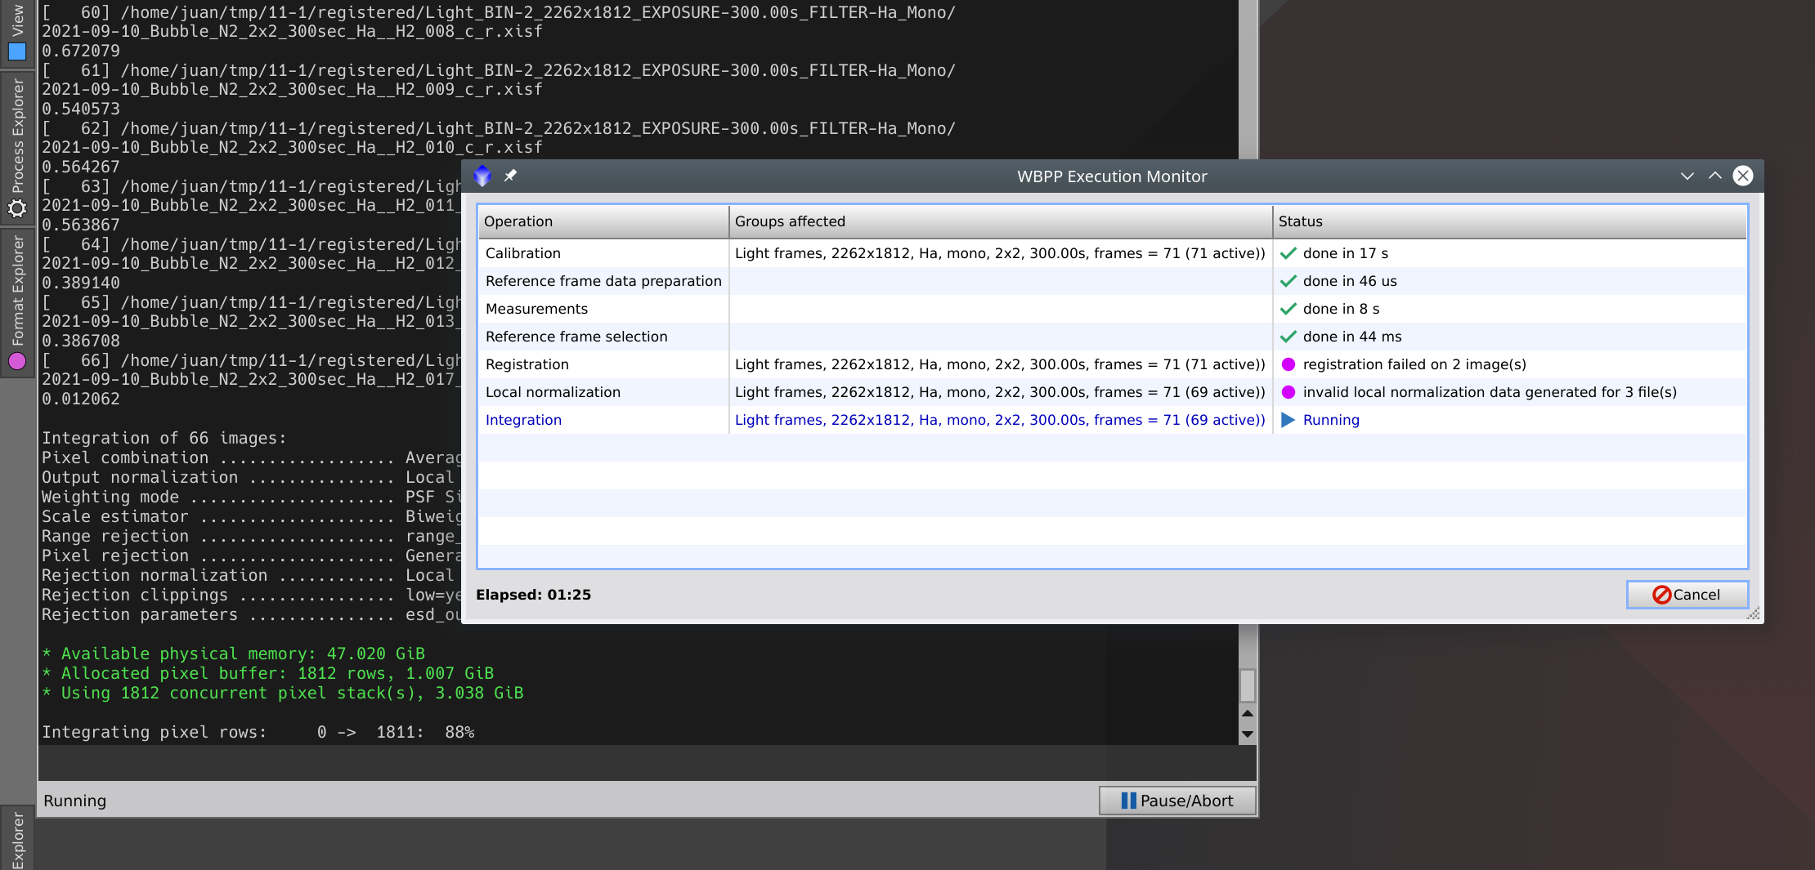Sort by the Groups affected column header

(x=1001, y=221)
